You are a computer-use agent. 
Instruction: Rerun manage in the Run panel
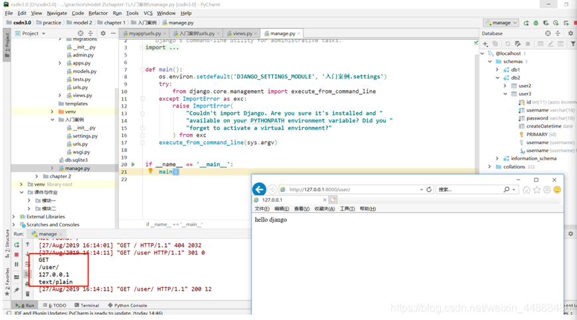pyautogui.click(x=17, y=244)
